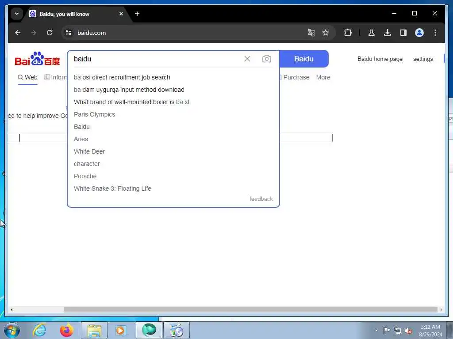The image size is (453, 339).
Task: Open the Windows Start menu
Action: 12,330
